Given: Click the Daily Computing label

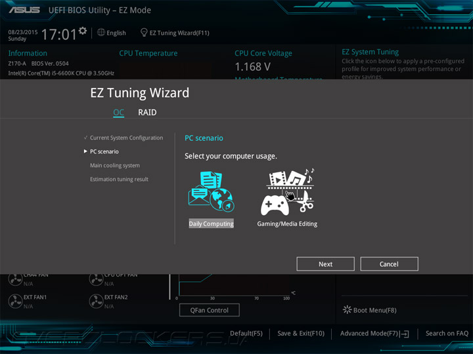Looking at the screenshot, I should pos(211,224).
